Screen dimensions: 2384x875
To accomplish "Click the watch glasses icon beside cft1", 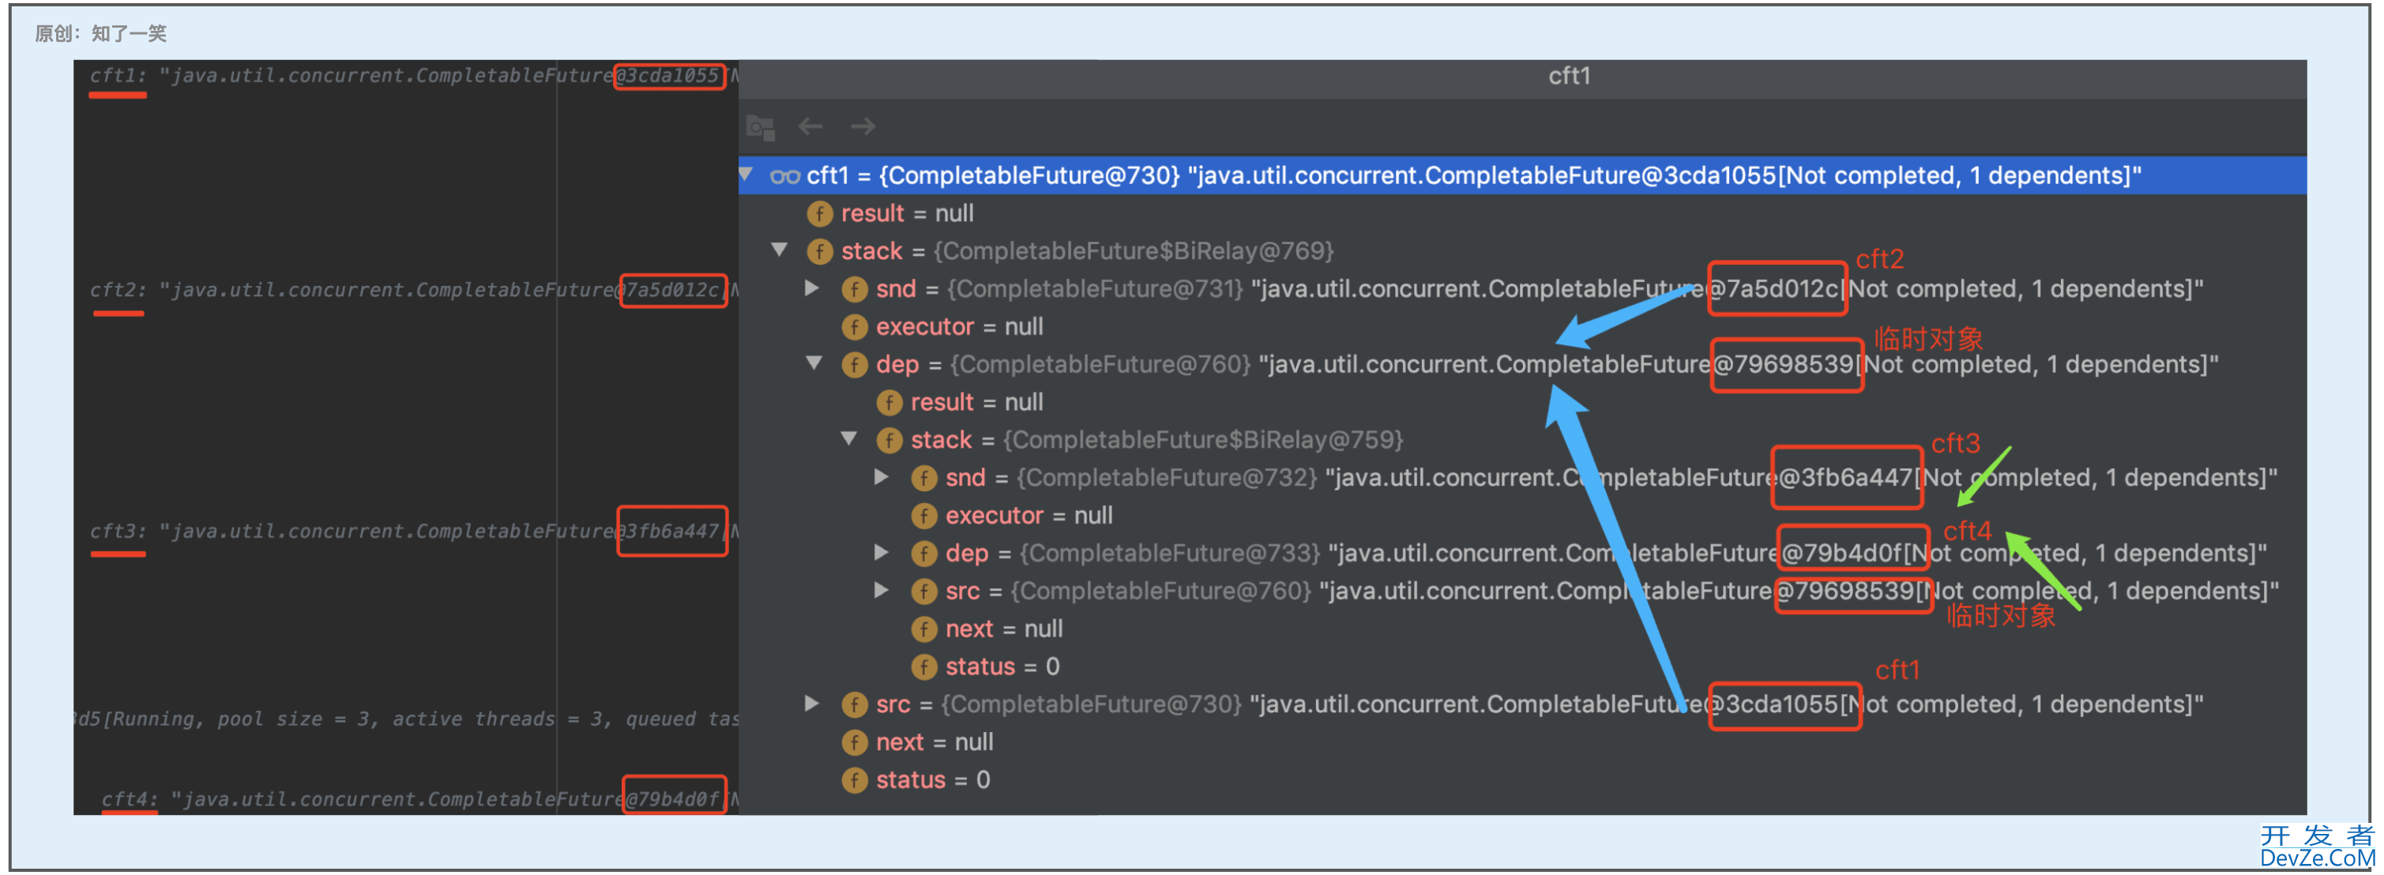I will (785, 176).
